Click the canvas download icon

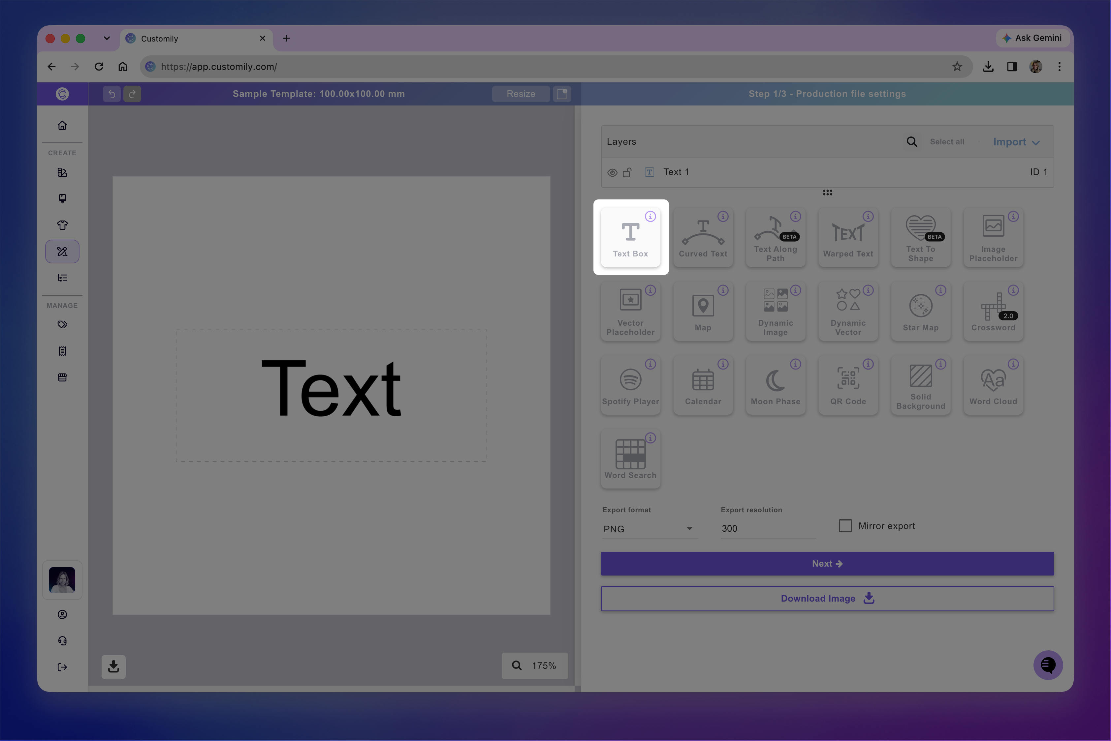113,666
